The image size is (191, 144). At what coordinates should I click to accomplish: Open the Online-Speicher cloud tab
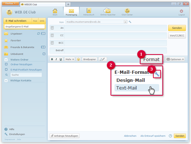point(108,12)
